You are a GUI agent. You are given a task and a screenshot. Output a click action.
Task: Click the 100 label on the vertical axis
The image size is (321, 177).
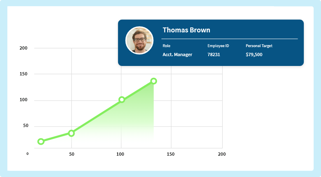click(x=23, y=100)
